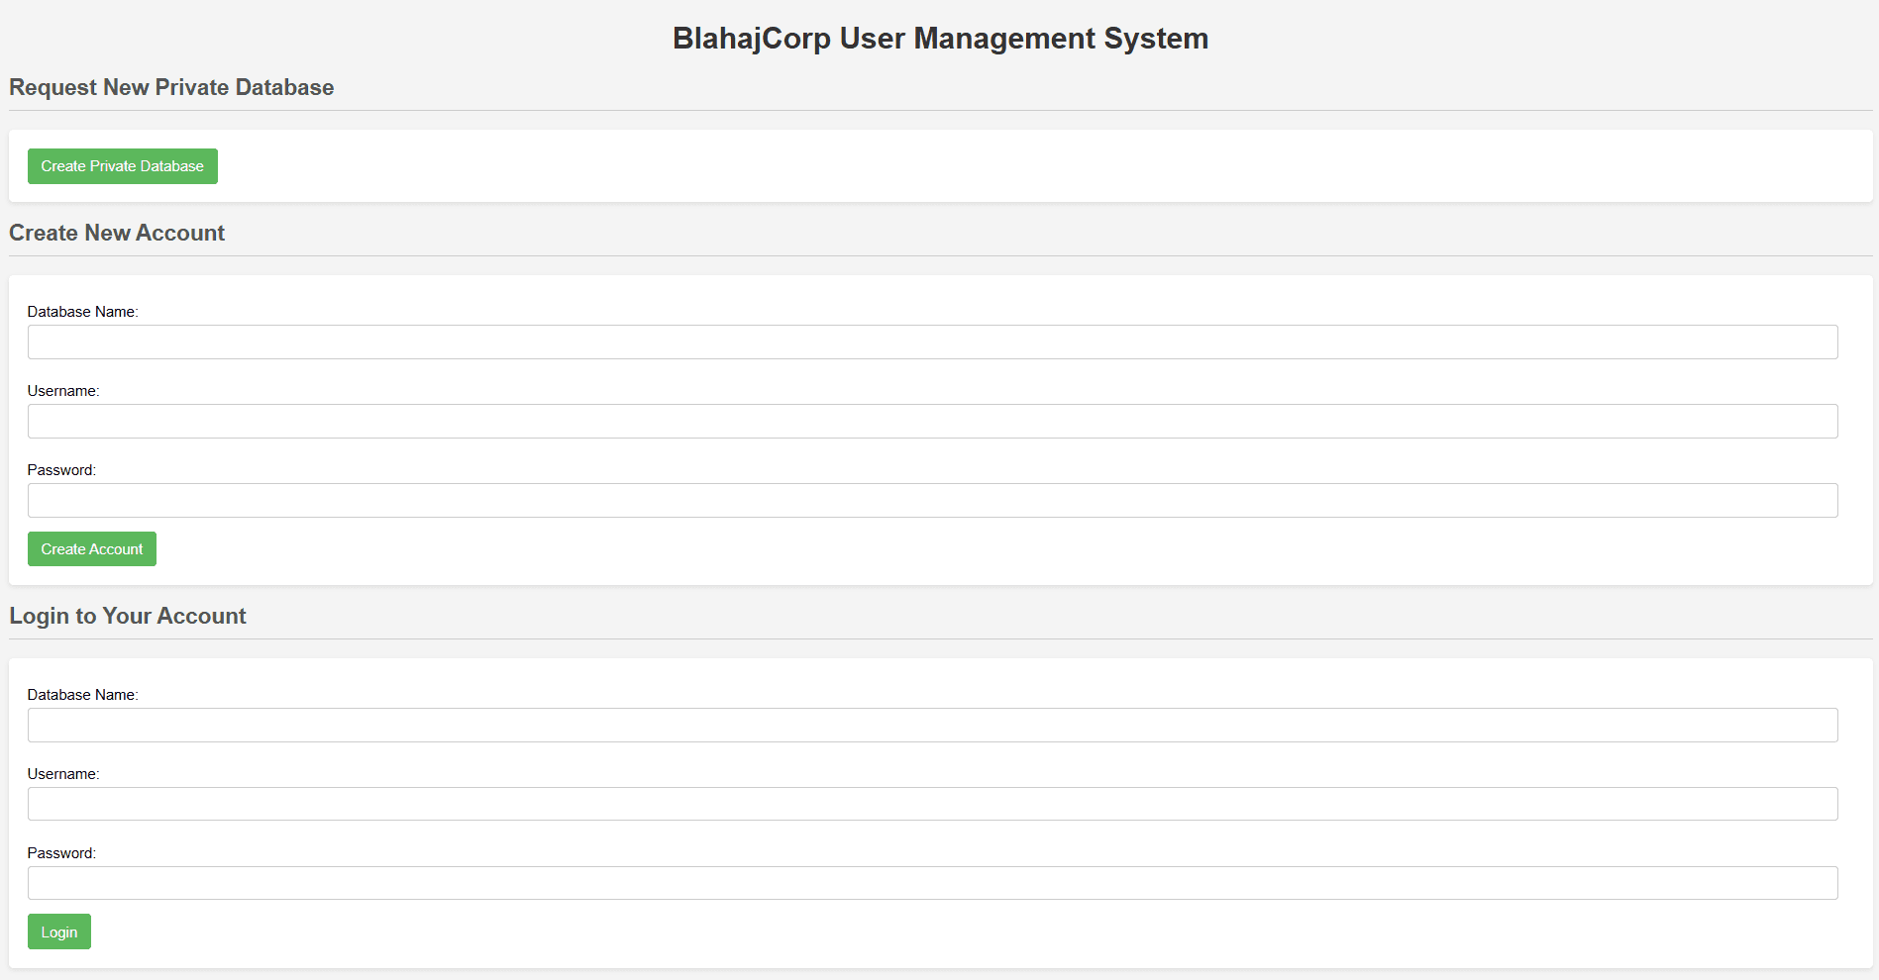Click Username label in Login form
Screen dimensions: 1879x980
tap(63, 774)
